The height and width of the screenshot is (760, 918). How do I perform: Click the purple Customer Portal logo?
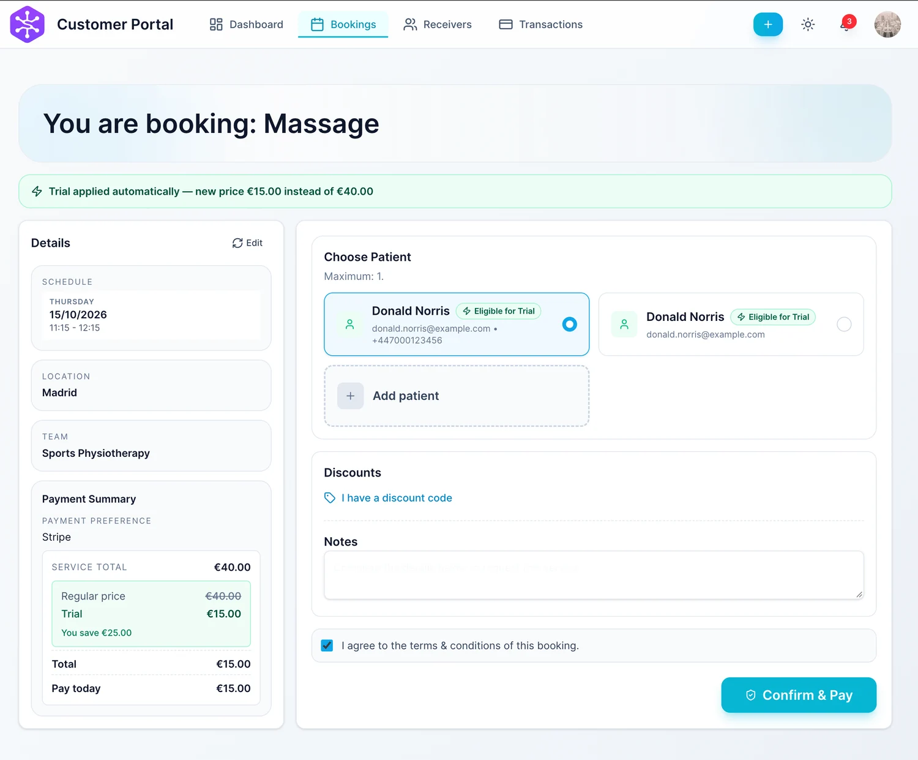click(x=28, y=24)
